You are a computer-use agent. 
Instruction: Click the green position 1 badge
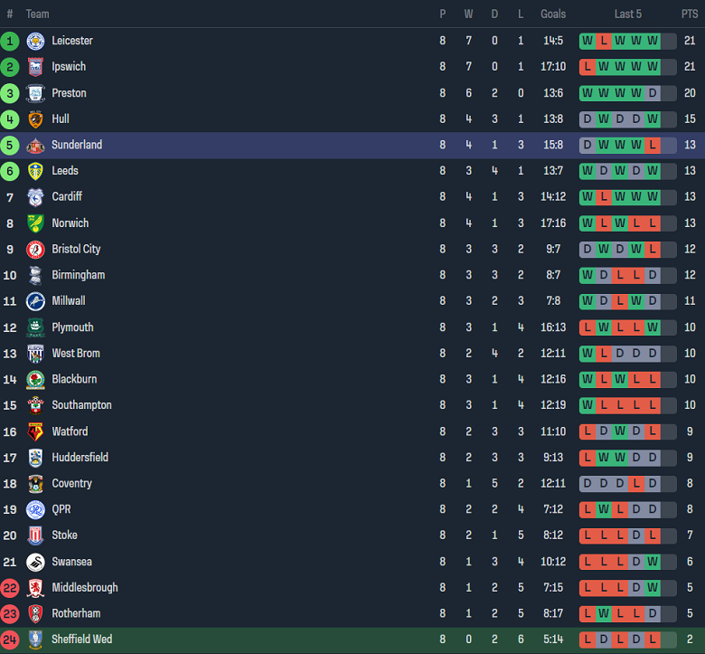pos(10,41)
